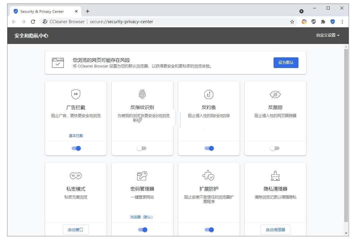The width and height of the screenshot is (357, 241).
Task: Enable the 反指纹识别 switch
Action: point(142,148)
